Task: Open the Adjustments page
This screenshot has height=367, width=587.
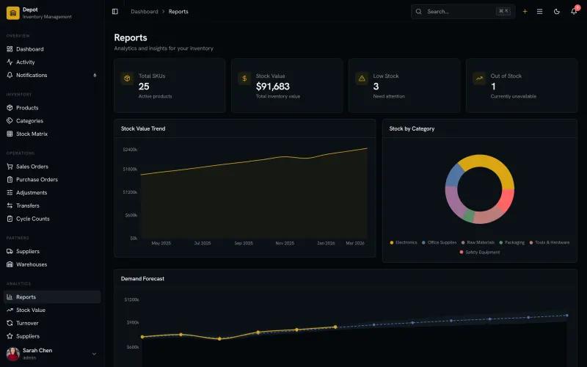Action: click(51, 193)
